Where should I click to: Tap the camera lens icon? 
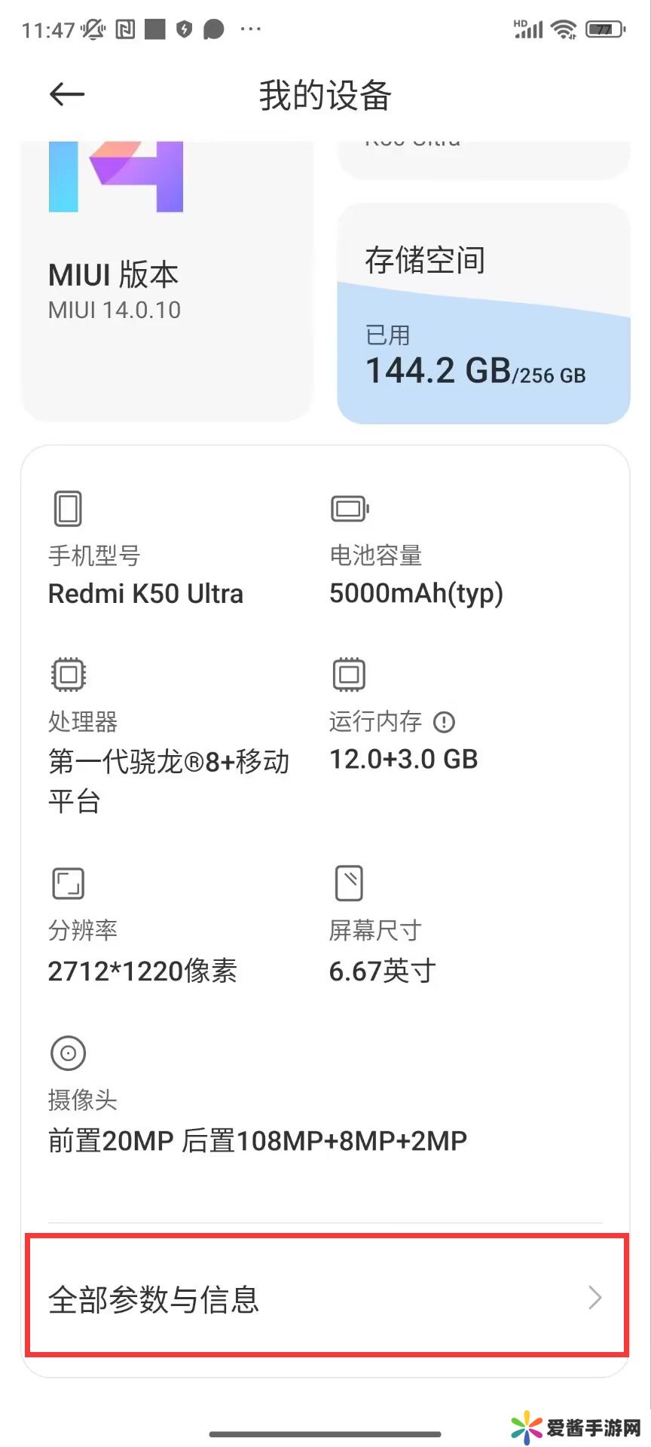pyautogui.click(x=68, y=1053)
